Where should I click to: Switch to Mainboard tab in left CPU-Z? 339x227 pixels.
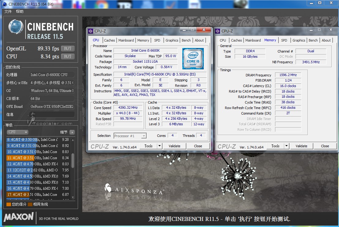(x=126, y=40)
